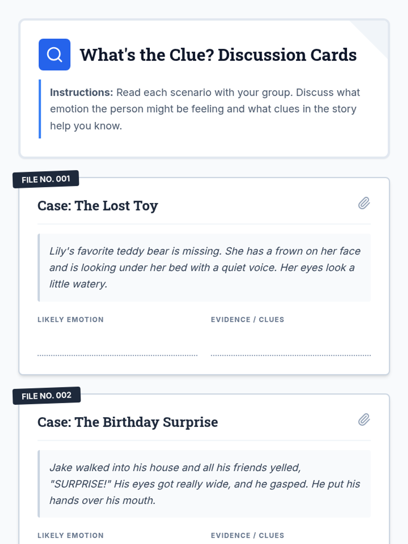Click the 'Case: The Birthday Surprise' heading

click(128, 422)
